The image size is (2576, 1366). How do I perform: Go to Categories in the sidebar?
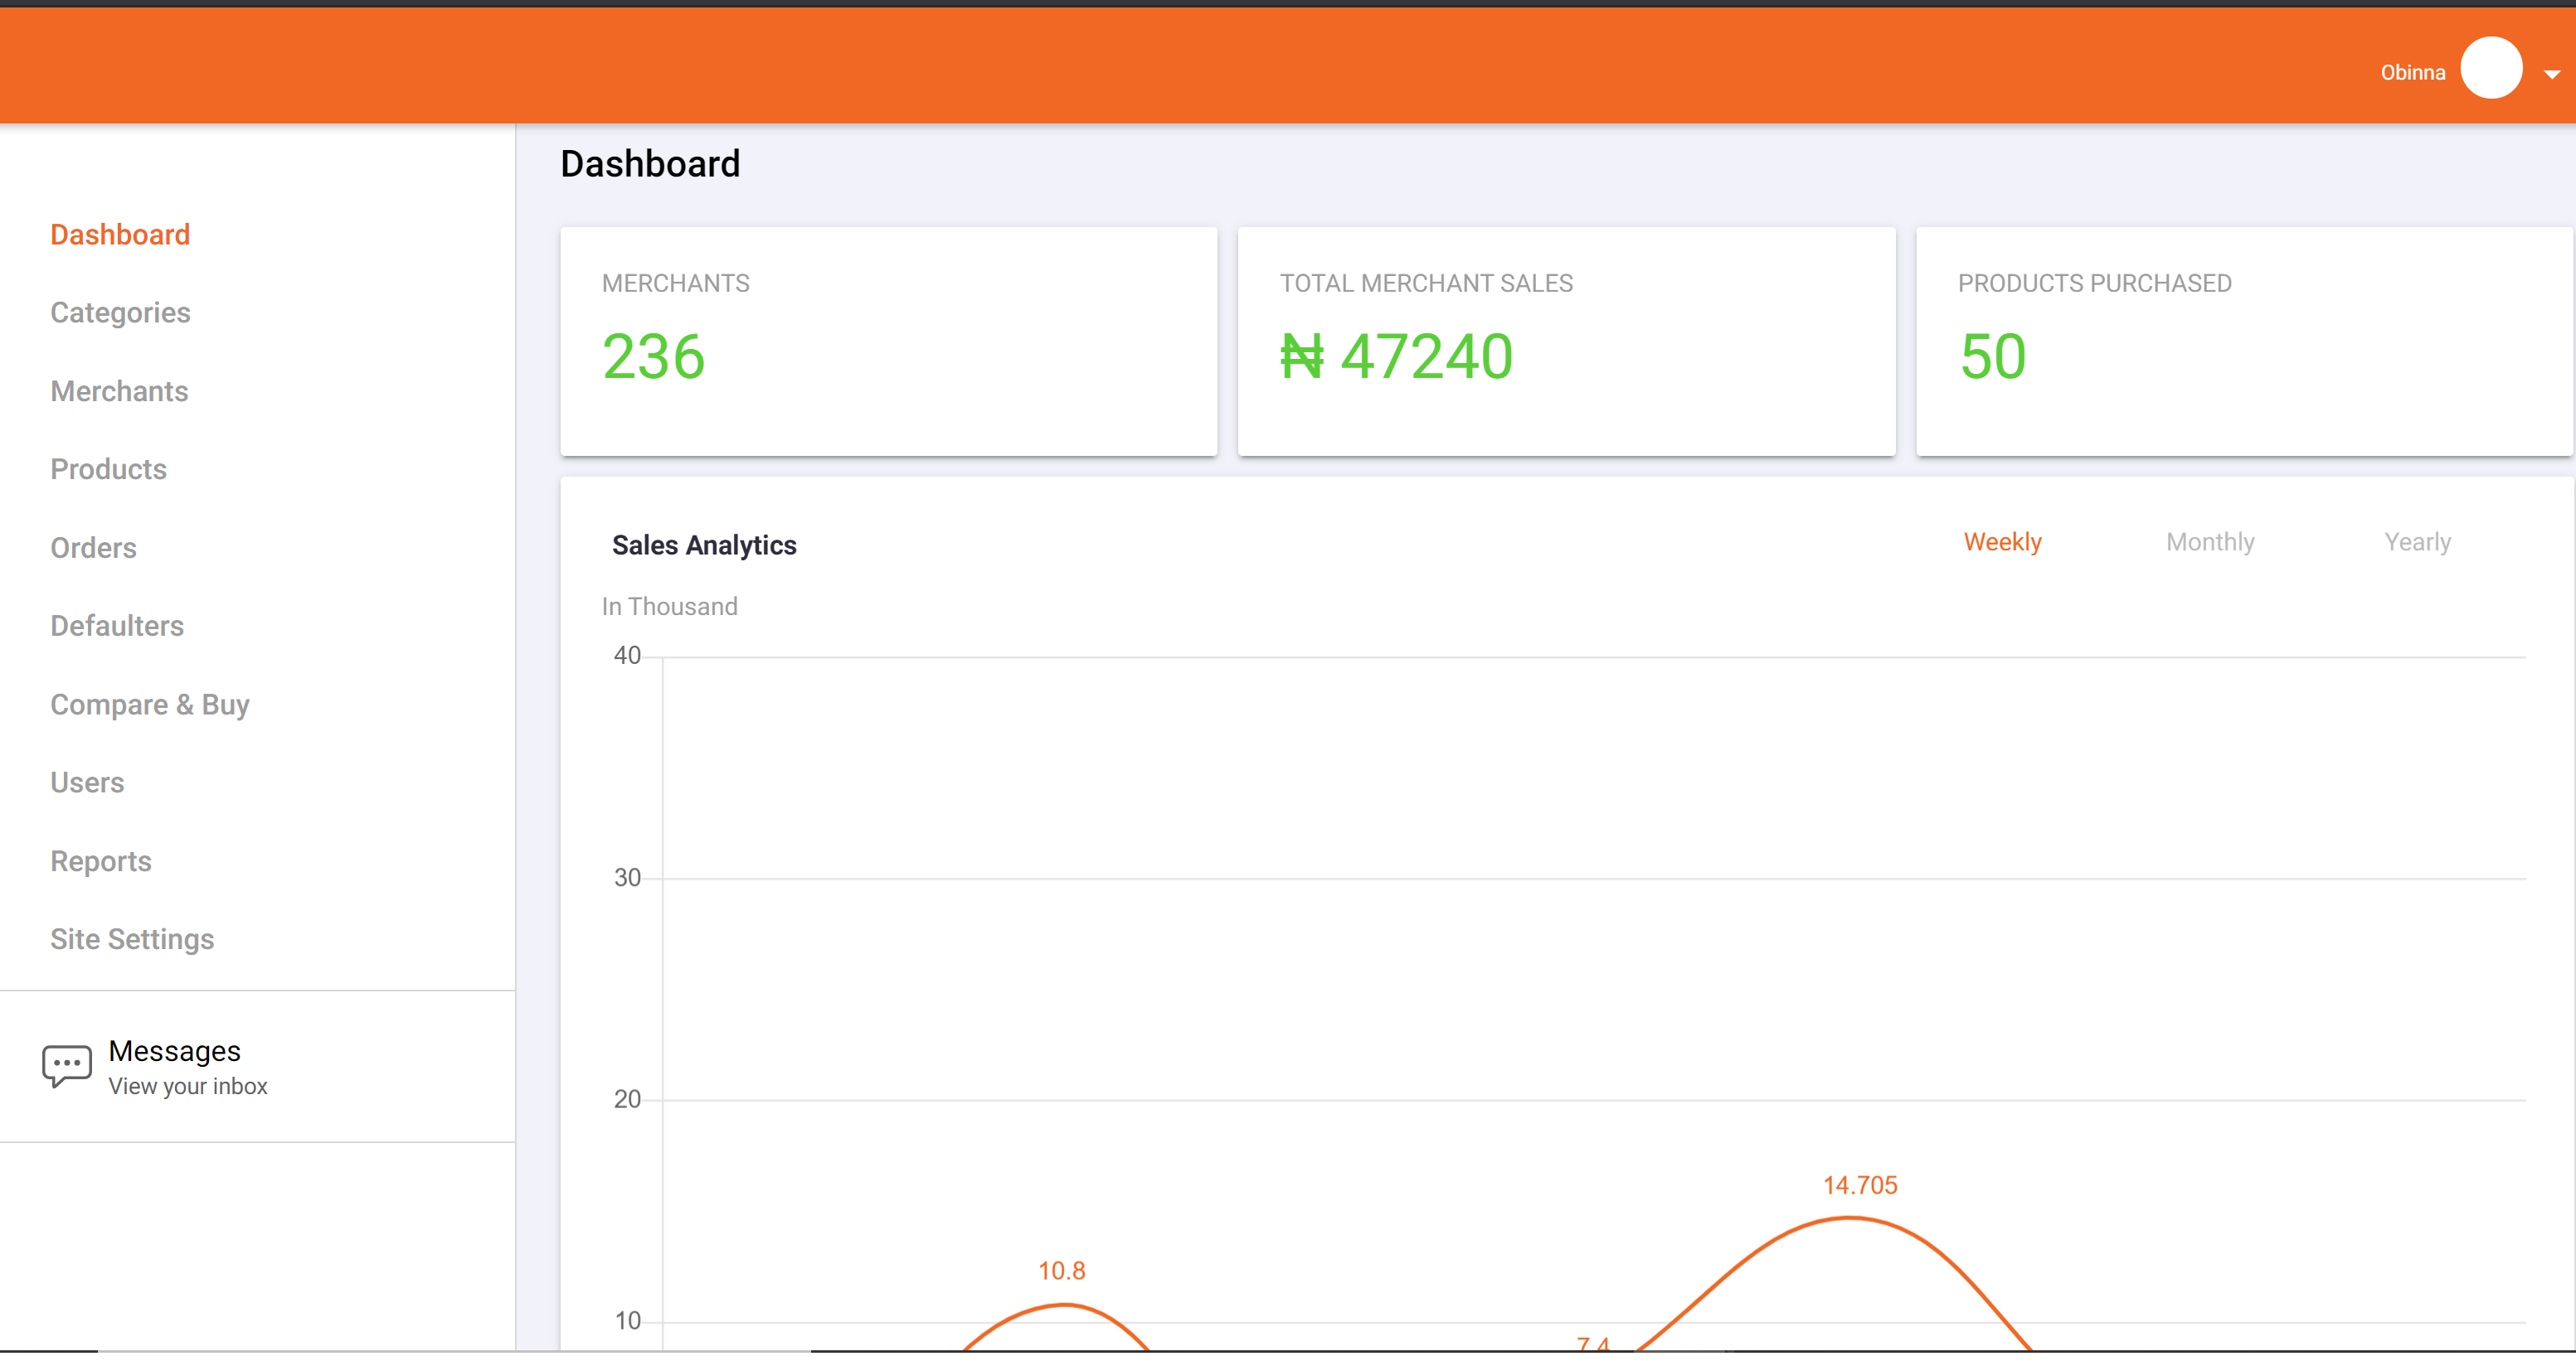click(x=120, y=312)
